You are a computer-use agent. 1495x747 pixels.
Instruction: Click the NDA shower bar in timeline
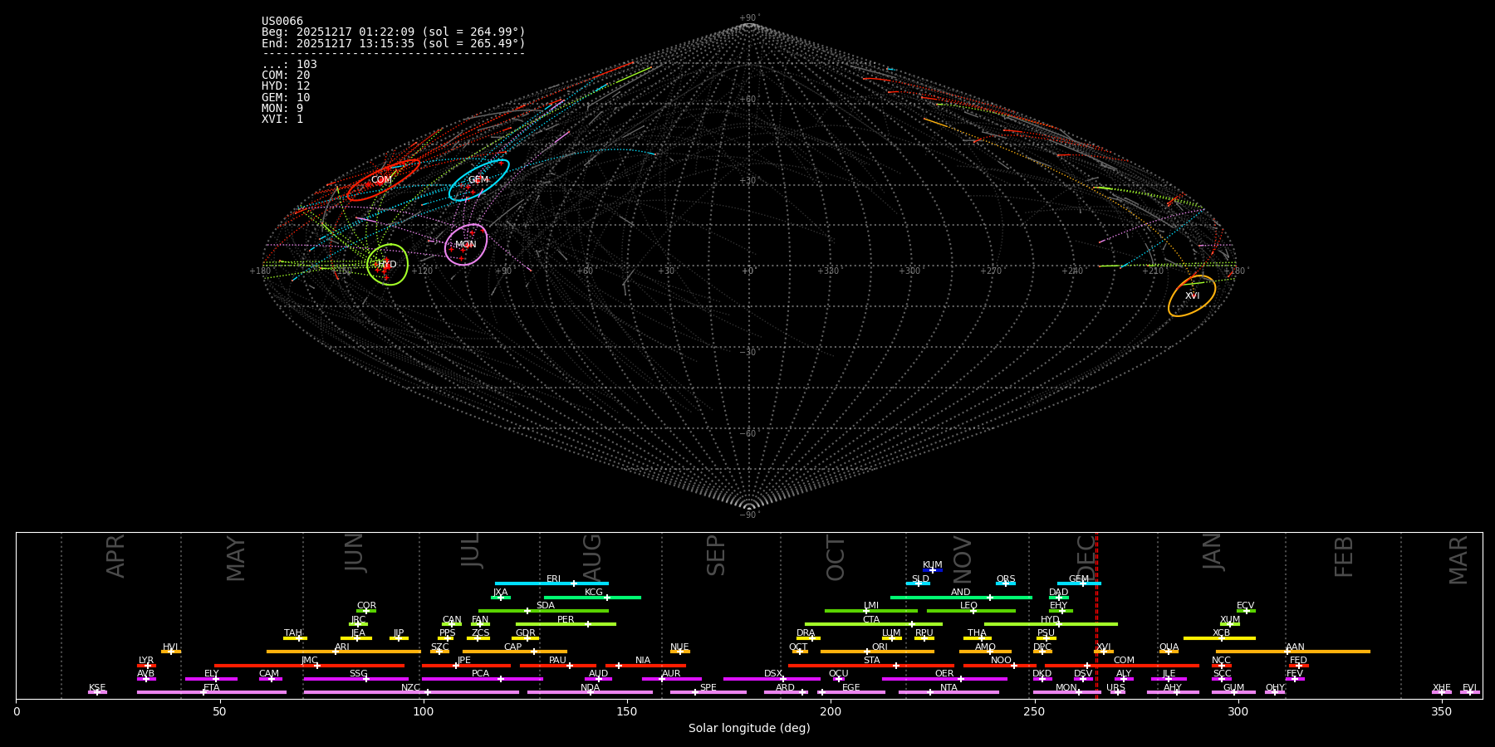point(590,692)
